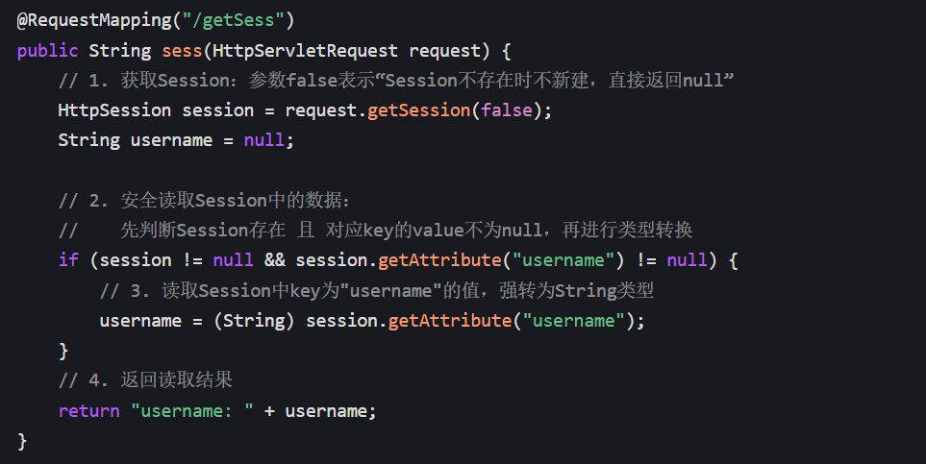Click the getSession method call

point(418,110)
